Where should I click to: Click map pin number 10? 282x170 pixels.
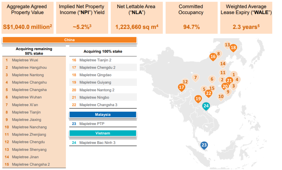coord(221,96)
